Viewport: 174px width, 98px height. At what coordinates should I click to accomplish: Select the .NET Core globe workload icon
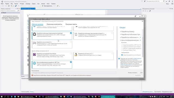pyautogui.click(x=35, y=63)
